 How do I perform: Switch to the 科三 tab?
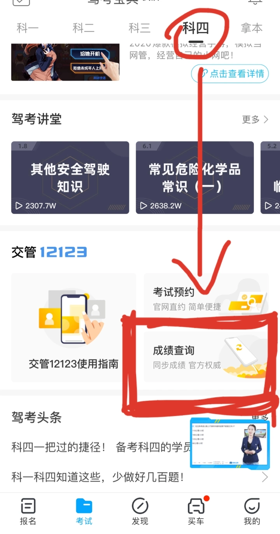pyautogui.click(x=140, y=28)
